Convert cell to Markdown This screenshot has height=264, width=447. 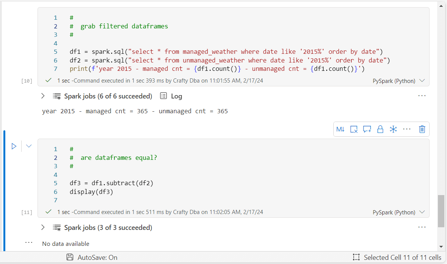(x=340, y=129)
